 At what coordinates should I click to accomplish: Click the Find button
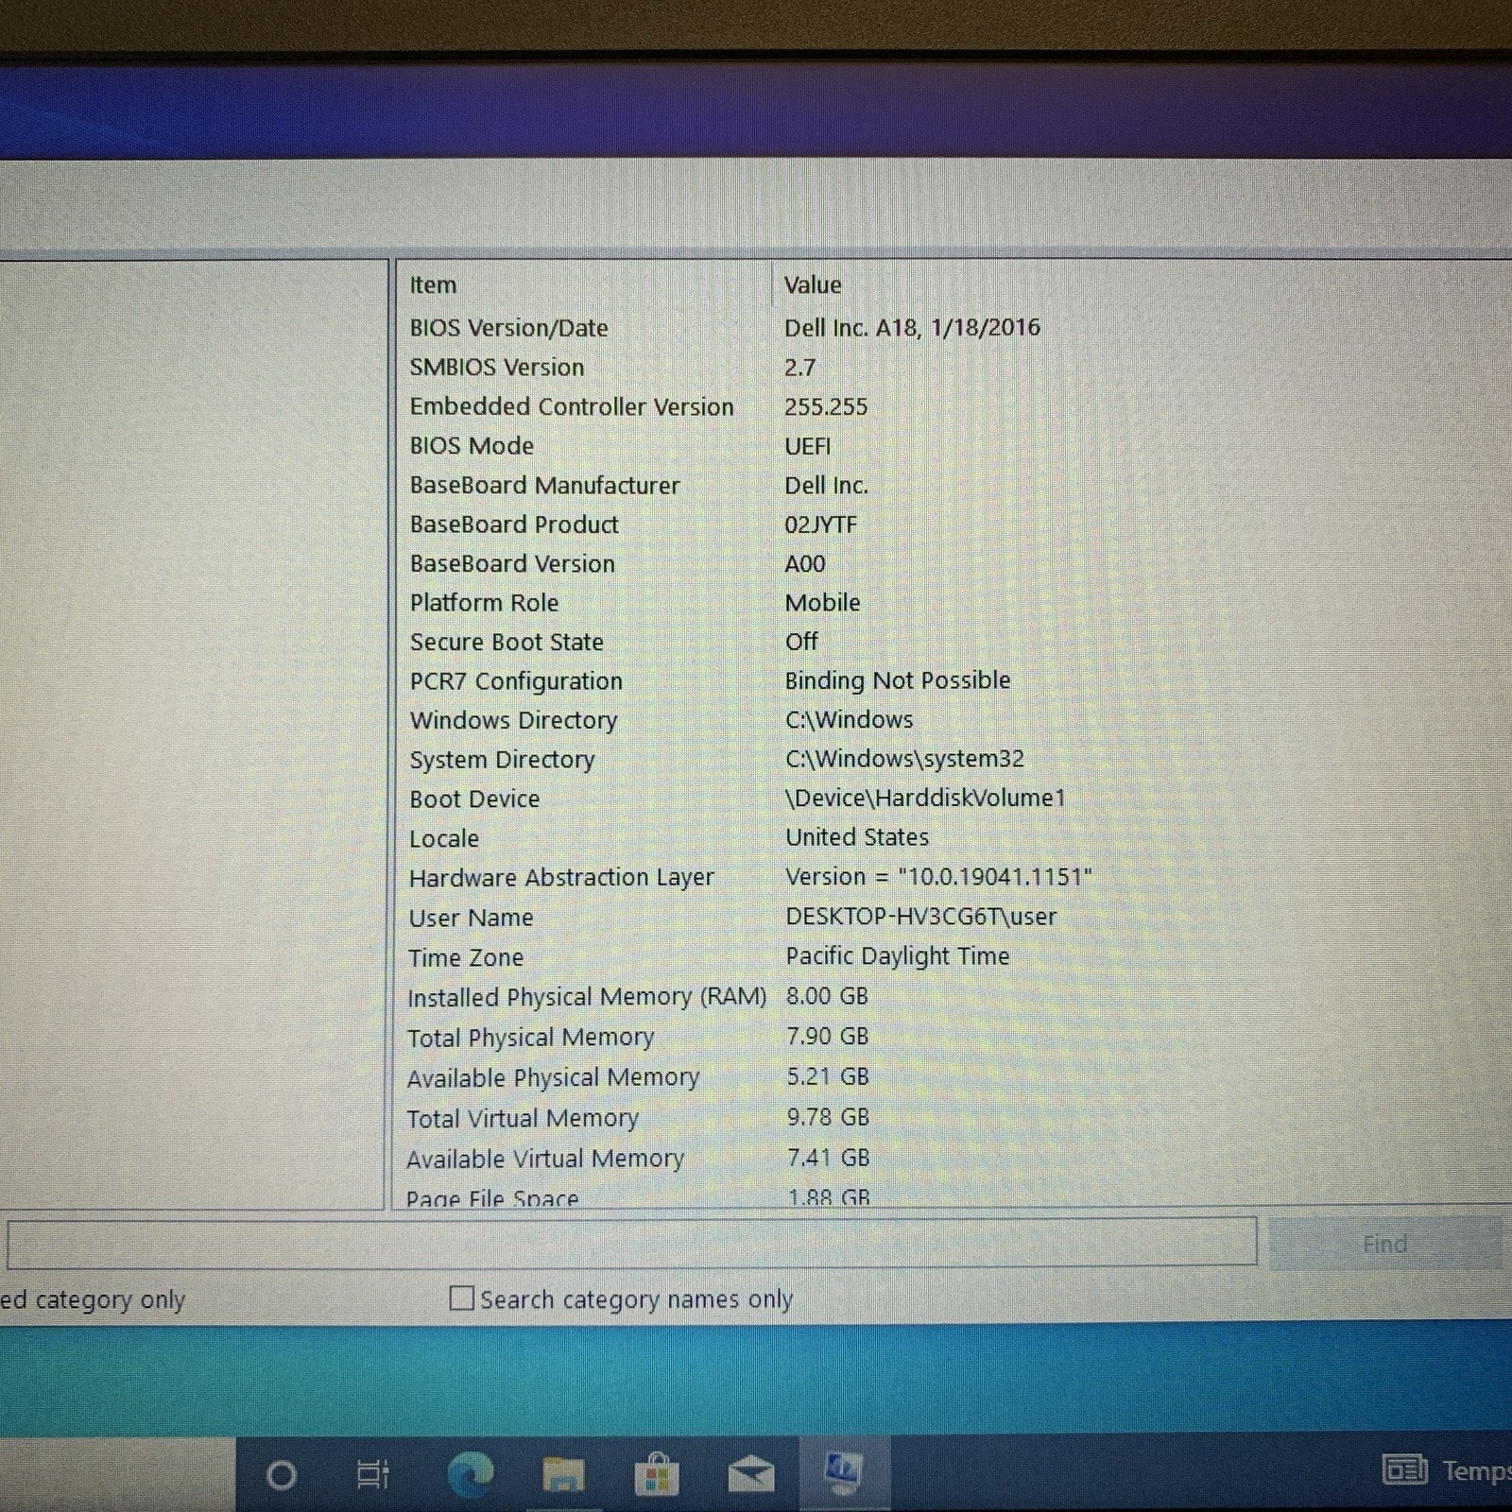(x=1385, y=1244)
